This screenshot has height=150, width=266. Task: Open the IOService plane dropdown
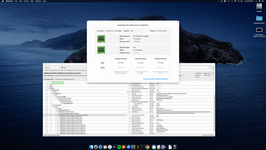[x=52, y=68]
